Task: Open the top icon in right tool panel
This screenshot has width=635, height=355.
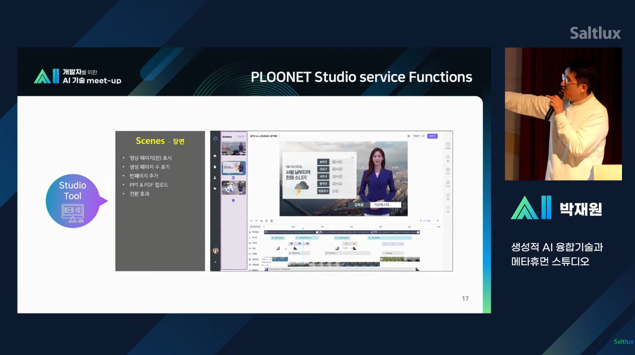Action: pos(448,144)
